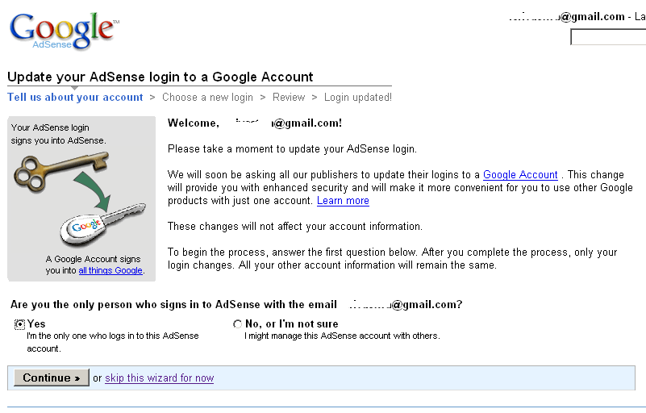Click the Yes option description text
This screenshot has height=413, width=646.
[112, 342]
